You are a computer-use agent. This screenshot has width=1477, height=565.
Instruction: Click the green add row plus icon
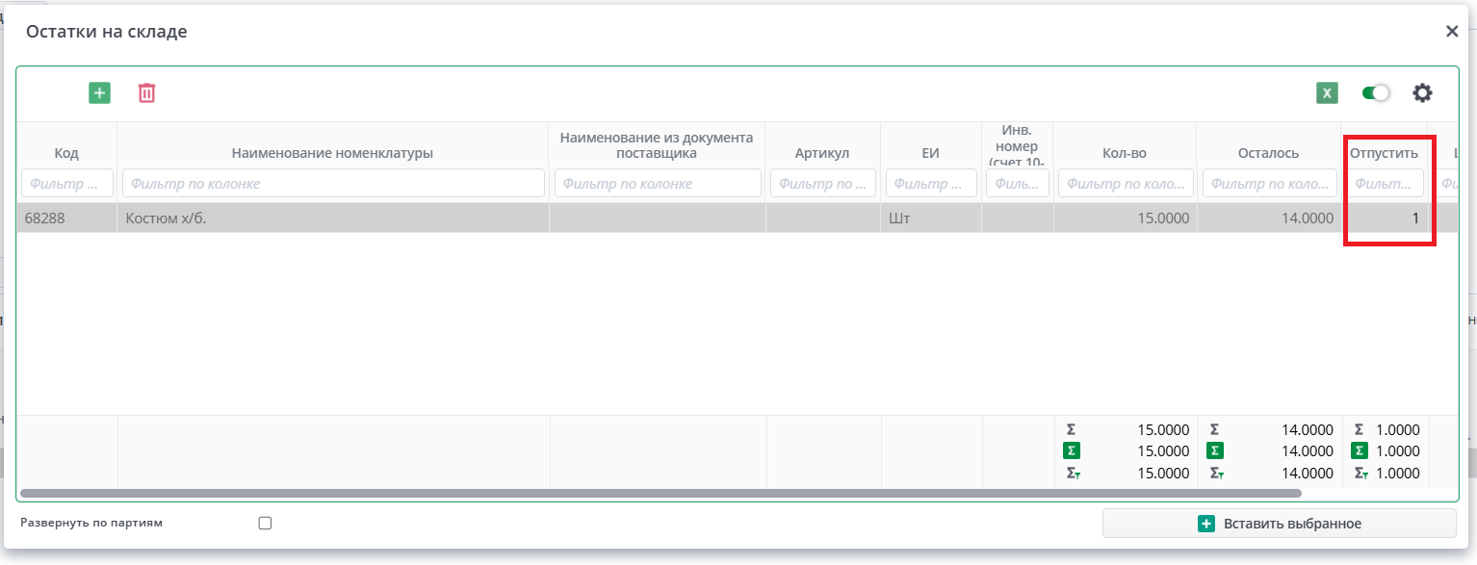[100, 92]
